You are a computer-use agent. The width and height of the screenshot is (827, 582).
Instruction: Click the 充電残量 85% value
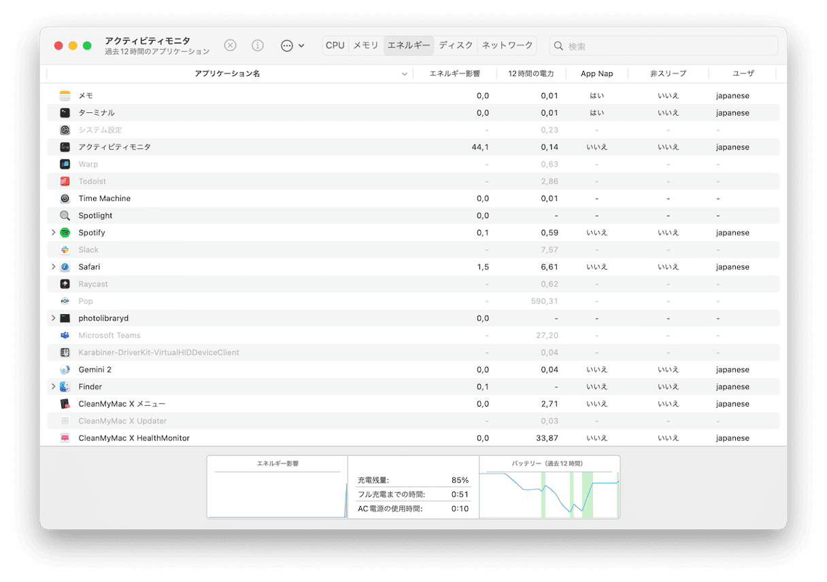(x=460, y=480)
